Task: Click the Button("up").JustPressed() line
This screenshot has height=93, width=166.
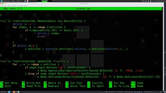Action: (x=58, y=67)
